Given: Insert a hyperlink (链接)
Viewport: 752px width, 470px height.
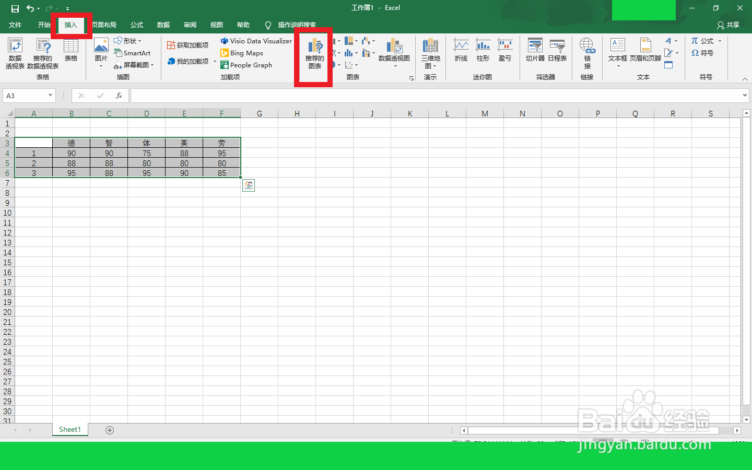Looking at the screenshot, I should [x=587, y=53].
